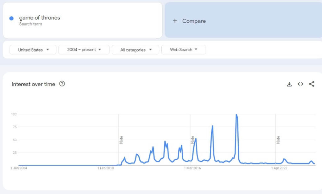Open the Web Search type dropdown
The image size is (322, 194).
pos(184,50)
